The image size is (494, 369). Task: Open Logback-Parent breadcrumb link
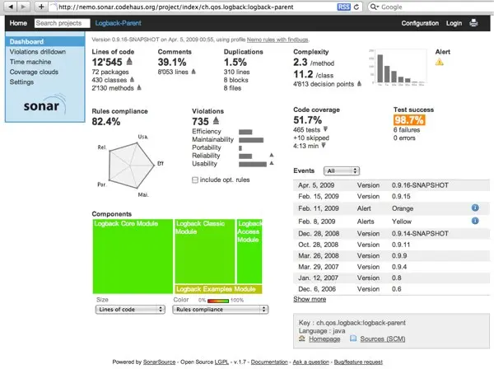point(118,23)
